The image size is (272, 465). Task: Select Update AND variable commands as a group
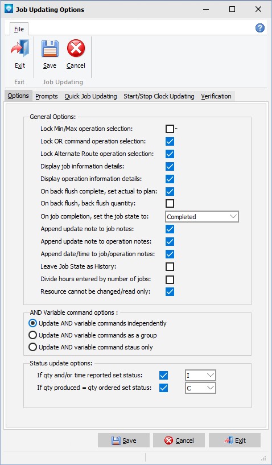32,335
